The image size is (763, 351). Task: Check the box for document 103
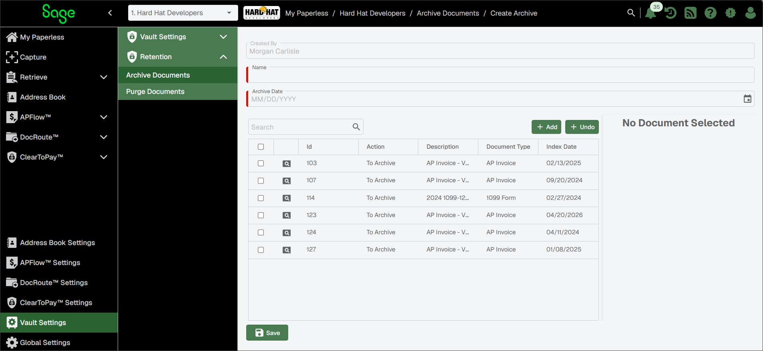coord(261,163)
